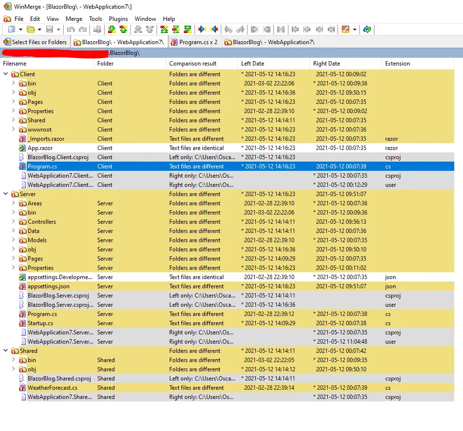Image resolution: width=463 pixels, height=431 pixels.
Task: Open dropdown arrow next to Save icon
Action: click(x=58, y=30)
